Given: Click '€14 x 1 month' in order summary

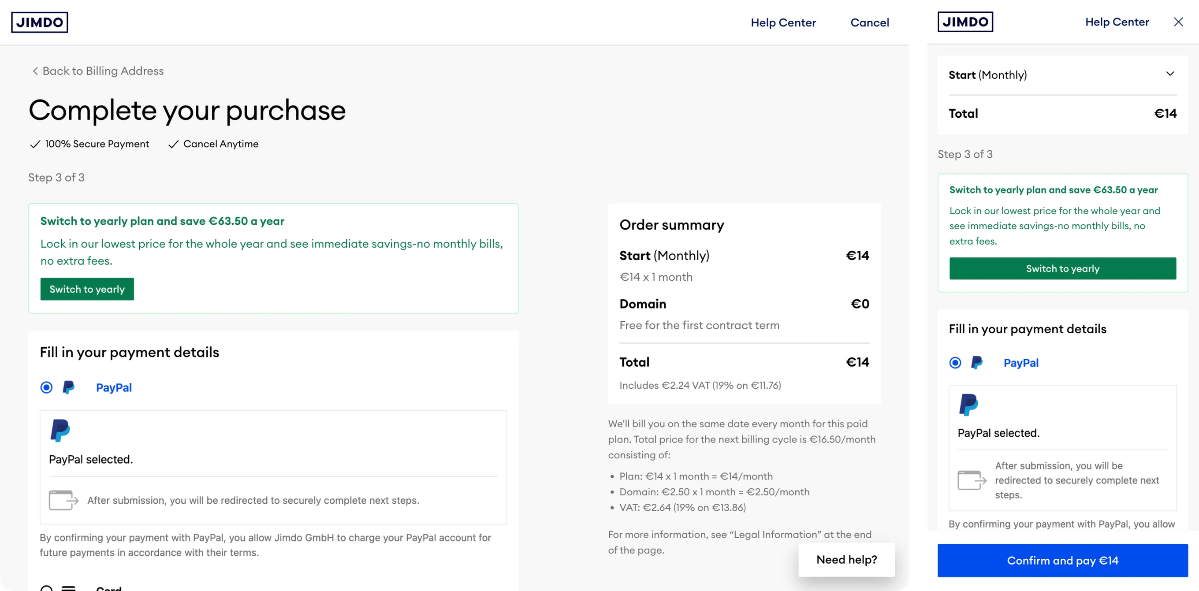Looking at the screenshot, I should tap(655, 277).
